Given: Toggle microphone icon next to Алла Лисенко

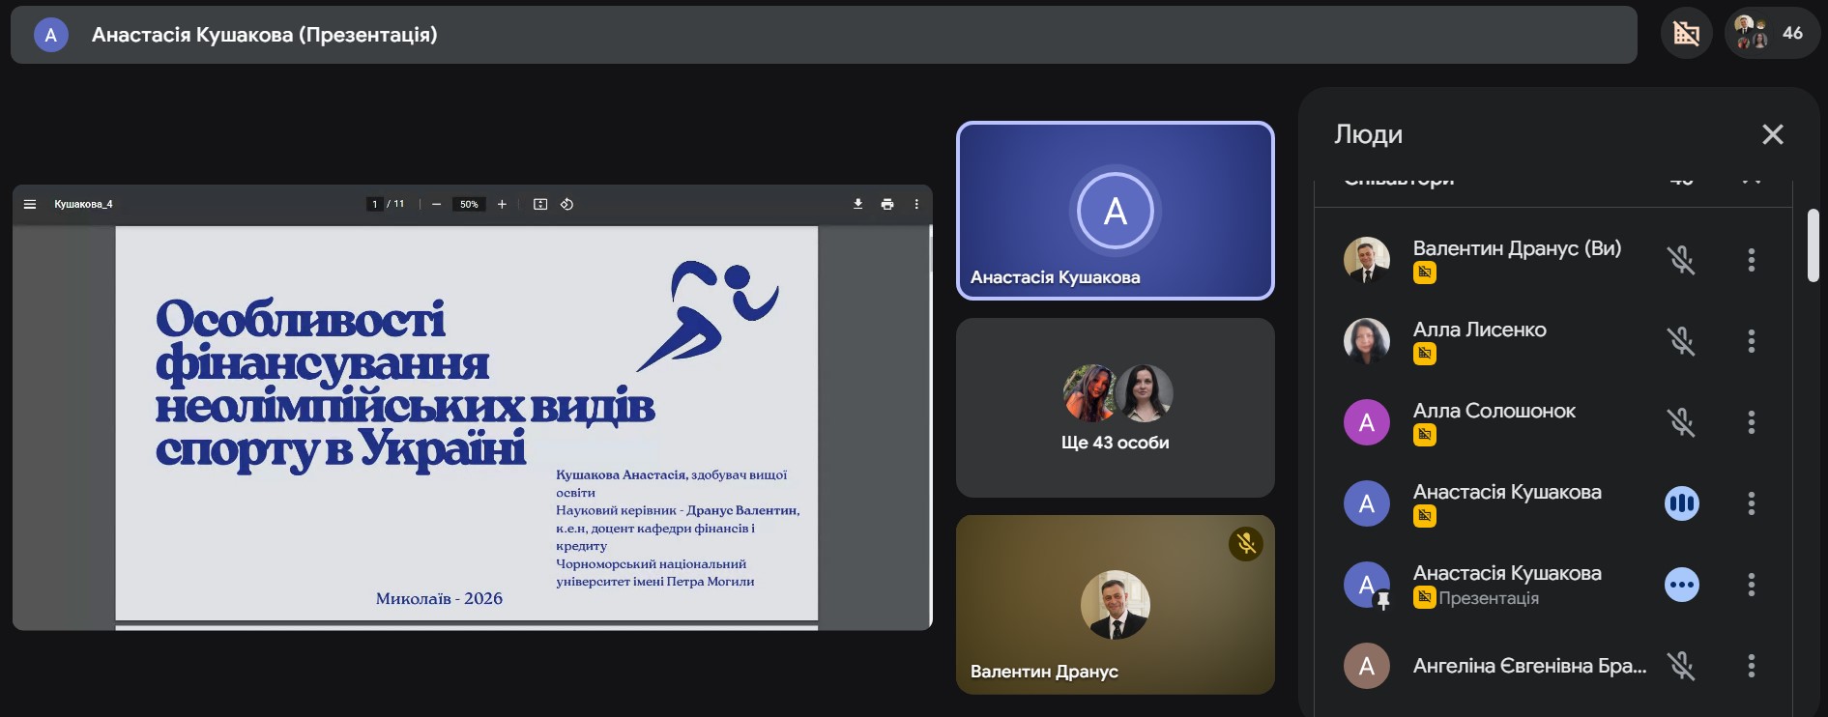Looking at the screenshot, I should (x=1681, y=341).
